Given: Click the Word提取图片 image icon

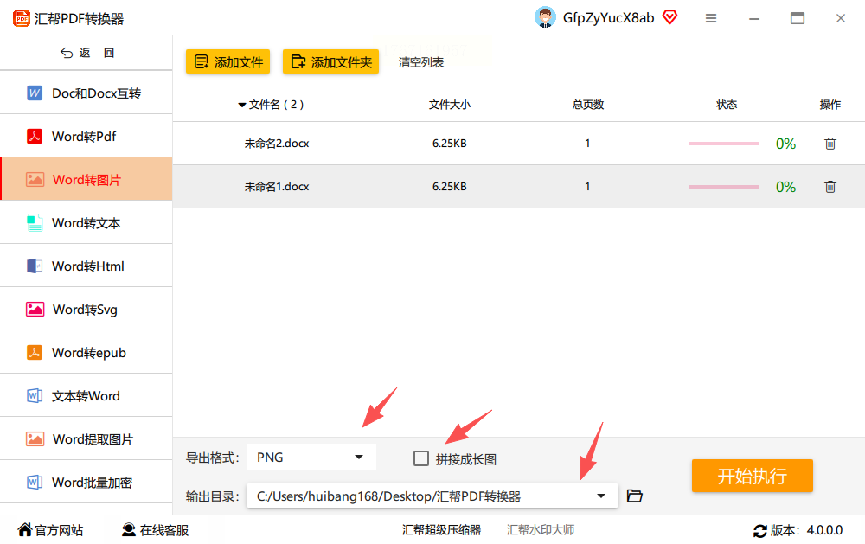Looking at the screenshot, I should click(35, 438).
